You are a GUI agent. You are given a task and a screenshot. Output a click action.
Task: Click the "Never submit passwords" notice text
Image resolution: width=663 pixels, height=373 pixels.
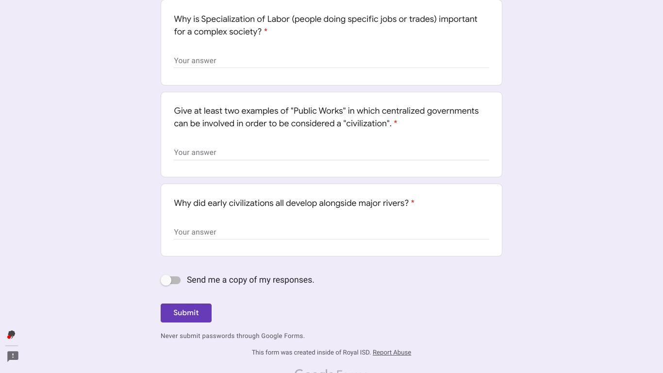232,336
